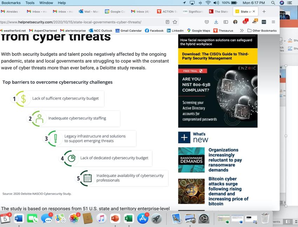Open Microsoft Word from the Dock
Image resolution: width=298 pixels, height=227 pixels.
(x=19, y=218)
